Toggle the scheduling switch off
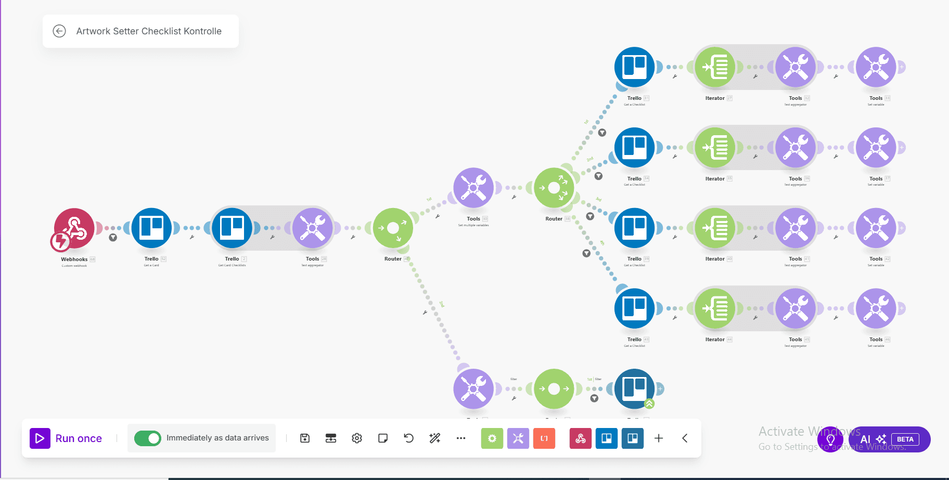The height and width of the screenshot is (480, 949). click(x=148, y=438)
